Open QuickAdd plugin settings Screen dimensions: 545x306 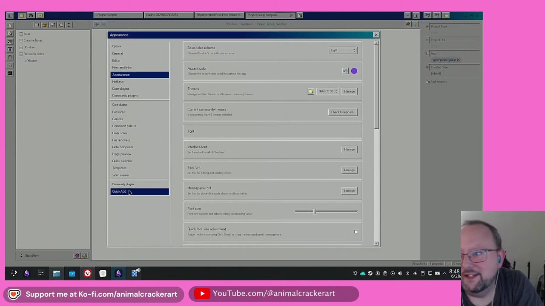tap(140, 192)
